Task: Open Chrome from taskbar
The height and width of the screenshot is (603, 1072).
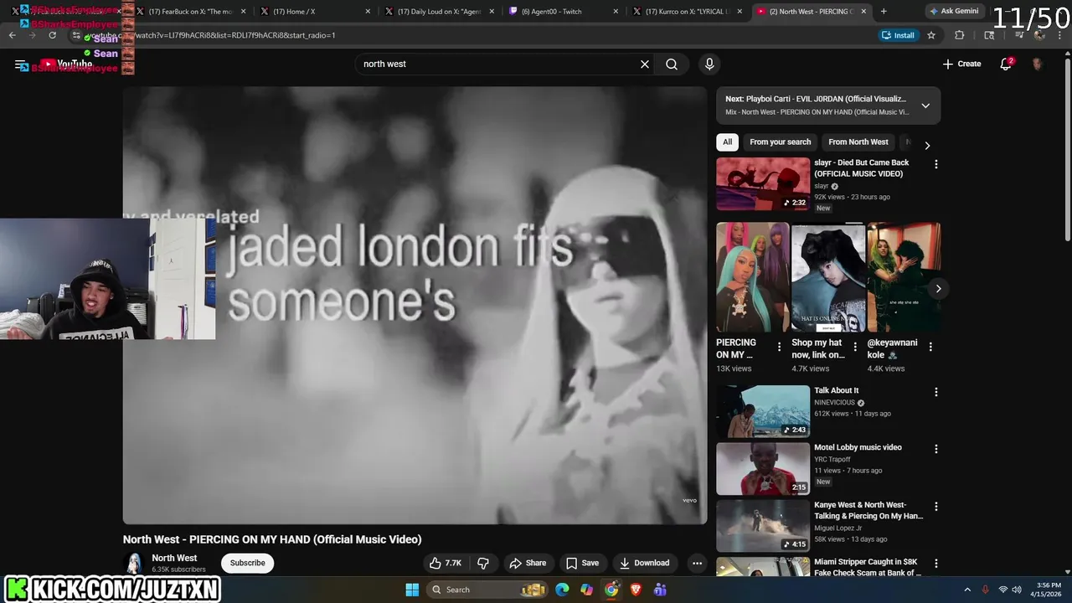Action: coord(611,590)
